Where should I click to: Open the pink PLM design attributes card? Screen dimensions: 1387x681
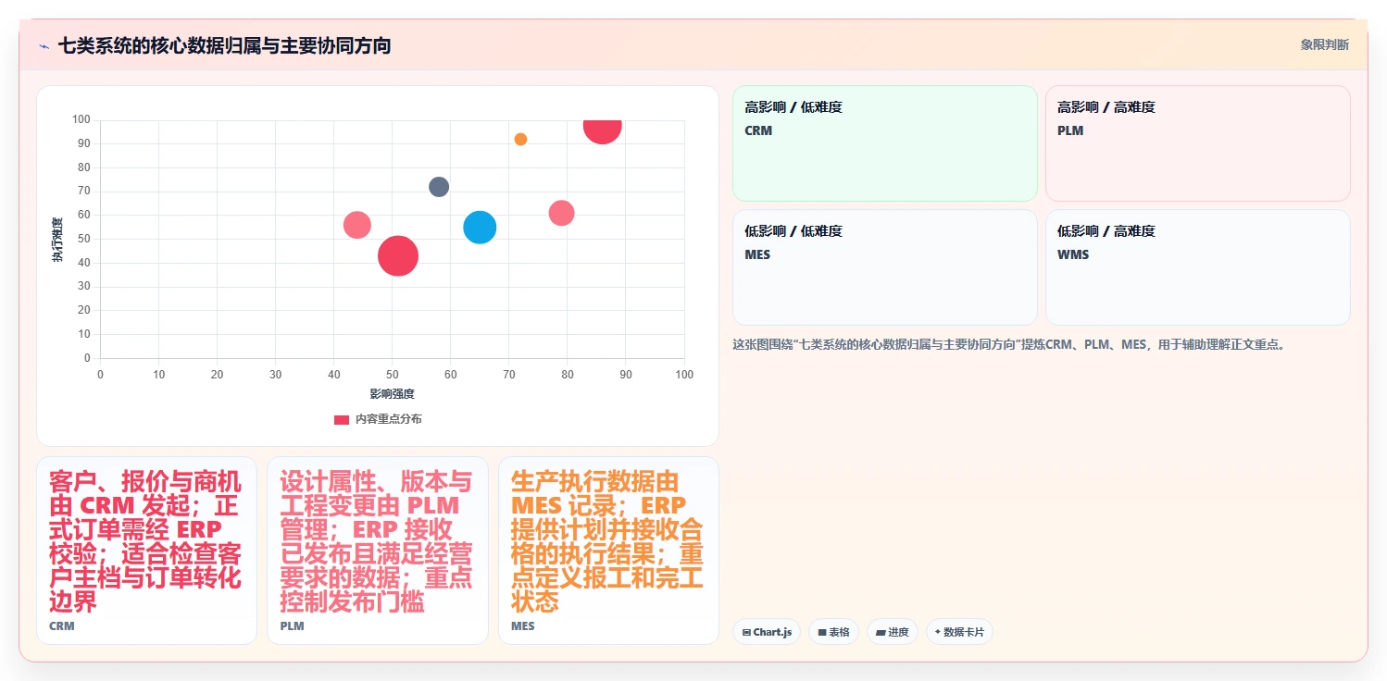coord(378,551)
